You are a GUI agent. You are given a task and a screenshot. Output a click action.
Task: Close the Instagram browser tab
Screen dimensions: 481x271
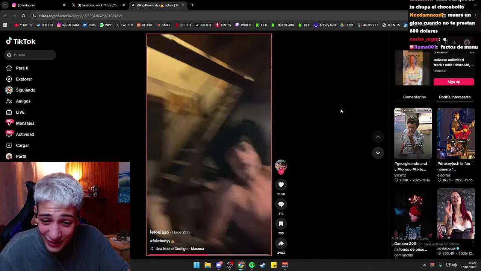click(64, 5)
